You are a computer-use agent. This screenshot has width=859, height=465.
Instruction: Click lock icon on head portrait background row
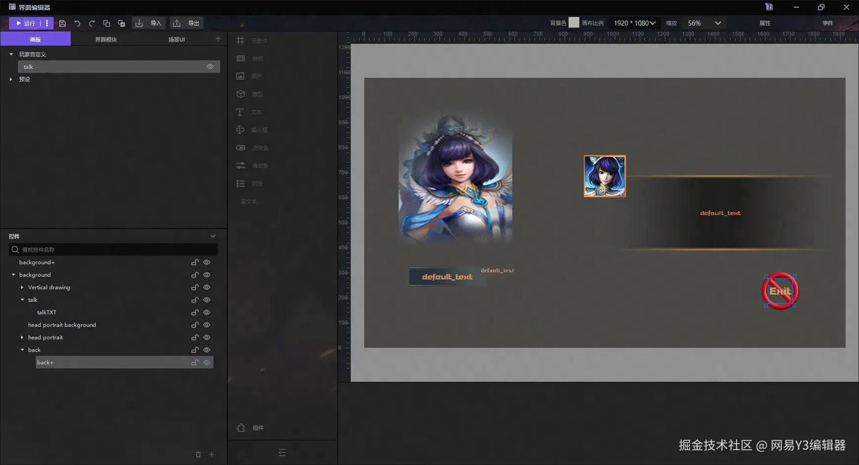[195, 325]
